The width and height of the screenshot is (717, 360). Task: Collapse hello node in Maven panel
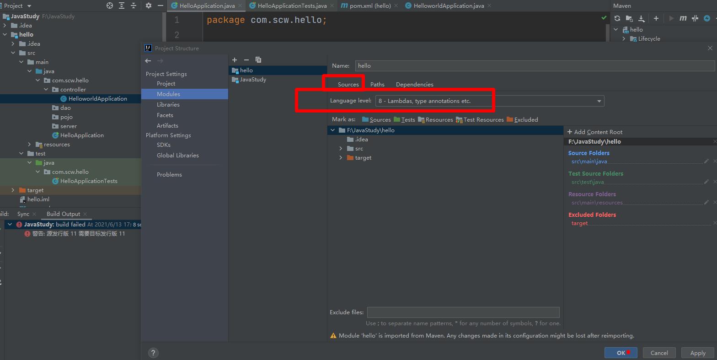[616, 30]
